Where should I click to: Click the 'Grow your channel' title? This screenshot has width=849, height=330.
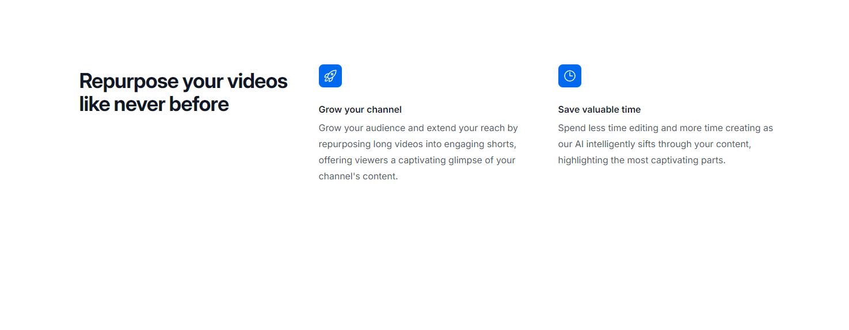[360, 109]
